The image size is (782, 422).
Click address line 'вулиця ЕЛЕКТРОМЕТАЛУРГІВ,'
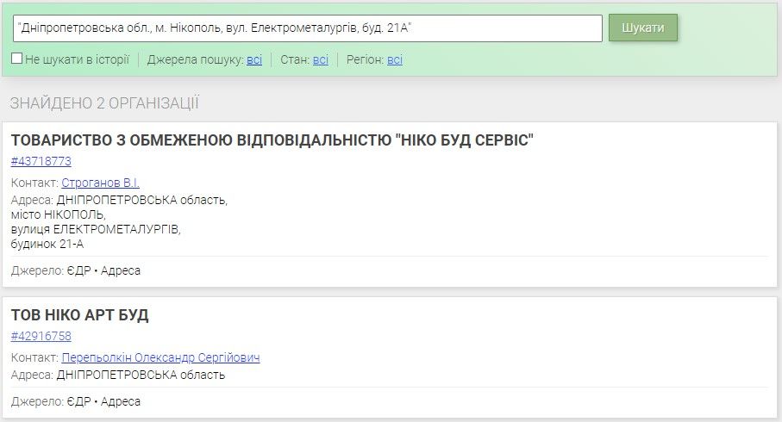coord(96,230)
